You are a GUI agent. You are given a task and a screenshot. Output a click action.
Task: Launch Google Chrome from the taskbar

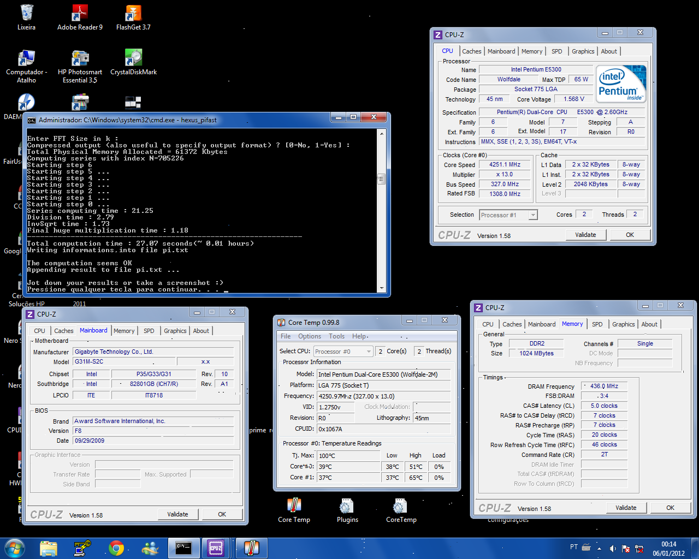(116, 548)
